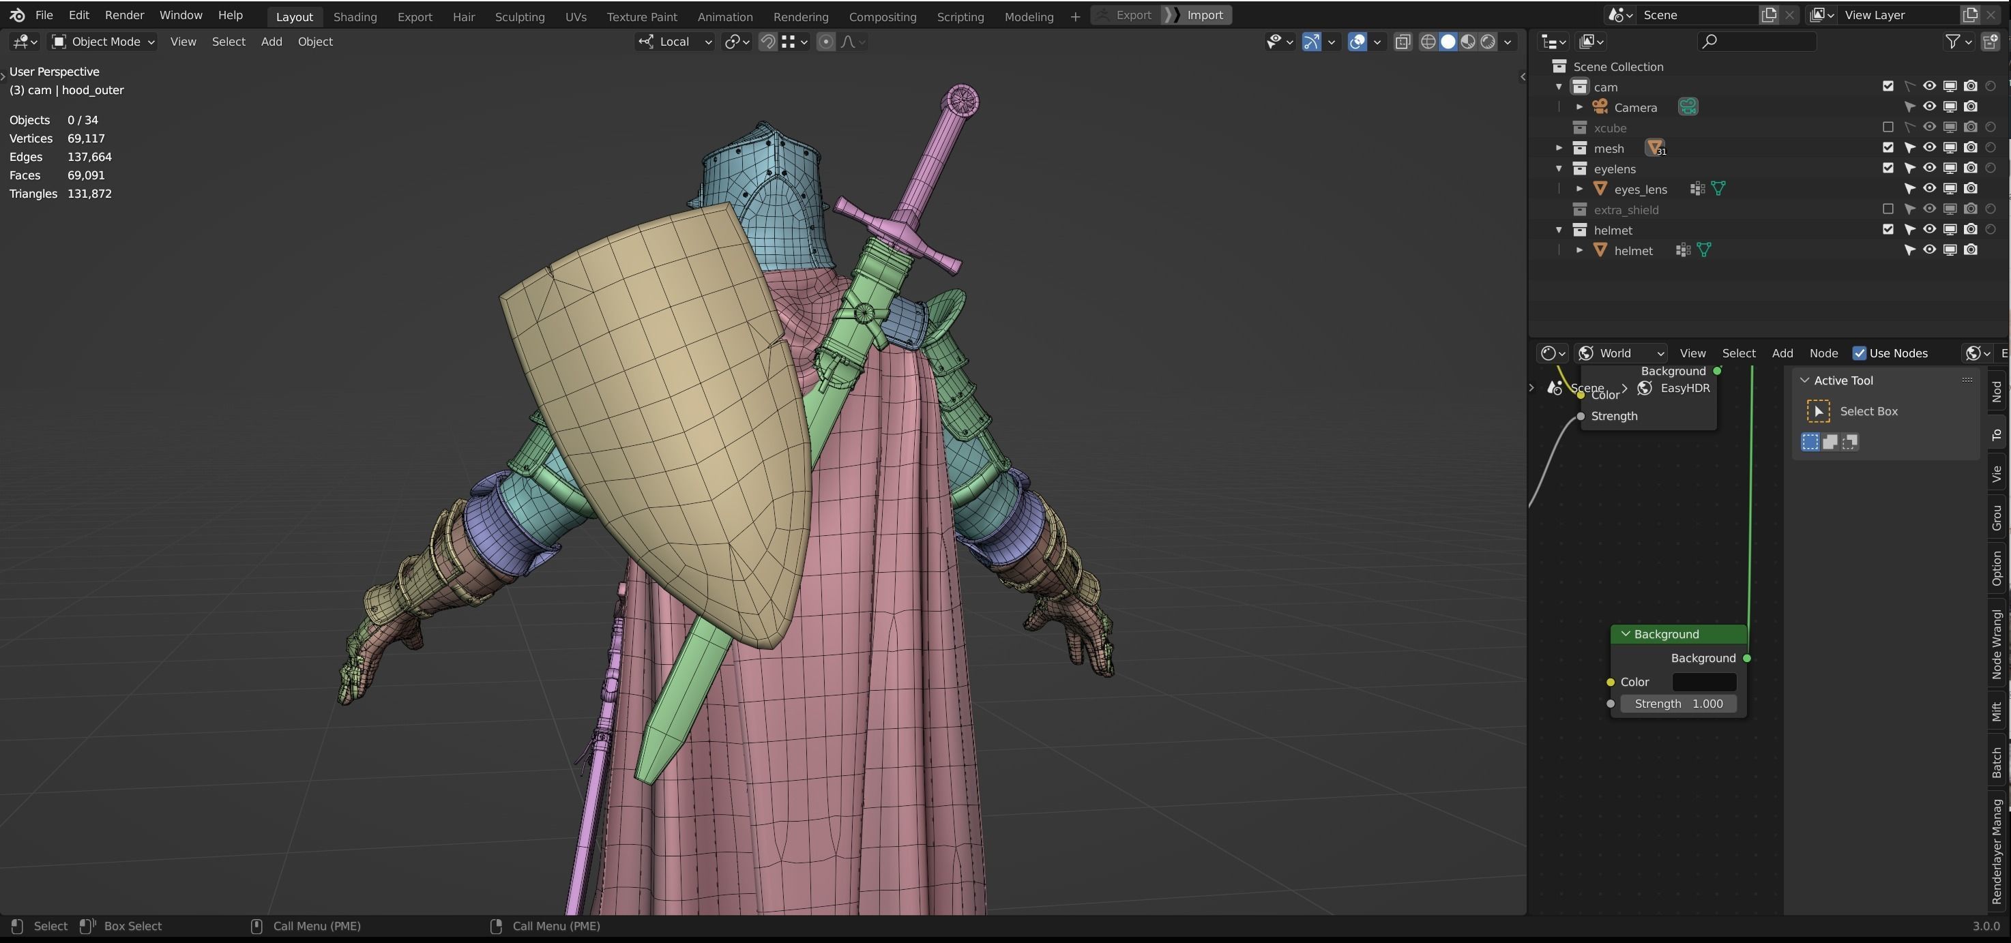Viewport: 2011px width, 943px height.
Task: Collapse the Active Tool panel
Action: [1804, 380]
